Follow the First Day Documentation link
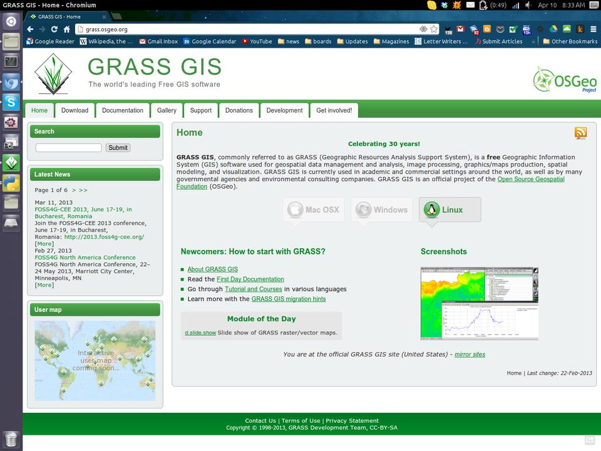The height and width of the screenshot is (451, 601). pos(250,279)
